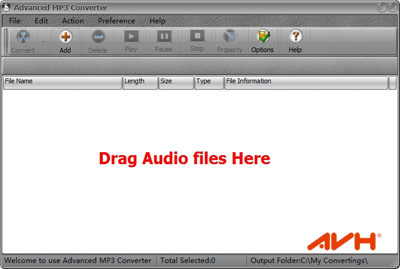The width and height of the screenshot is (400, 269).
Task: Click the toolbar grip handle
Action: point(5,41)
